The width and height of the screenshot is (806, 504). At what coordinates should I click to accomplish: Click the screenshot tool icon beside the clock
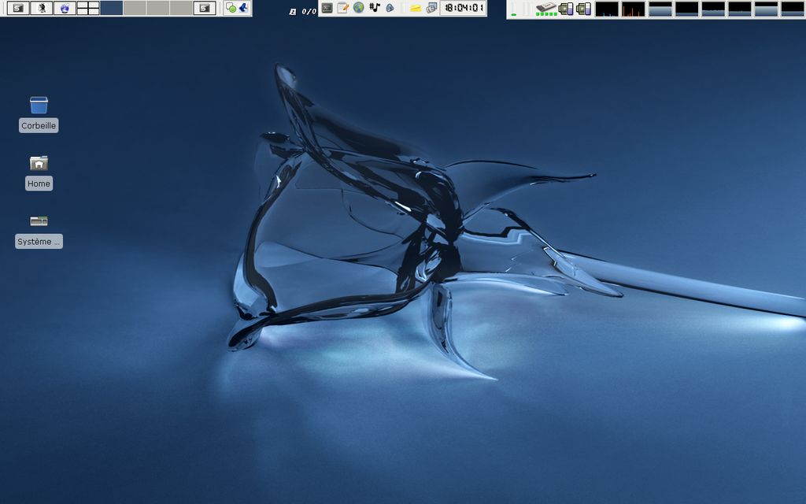pos(431,8)
